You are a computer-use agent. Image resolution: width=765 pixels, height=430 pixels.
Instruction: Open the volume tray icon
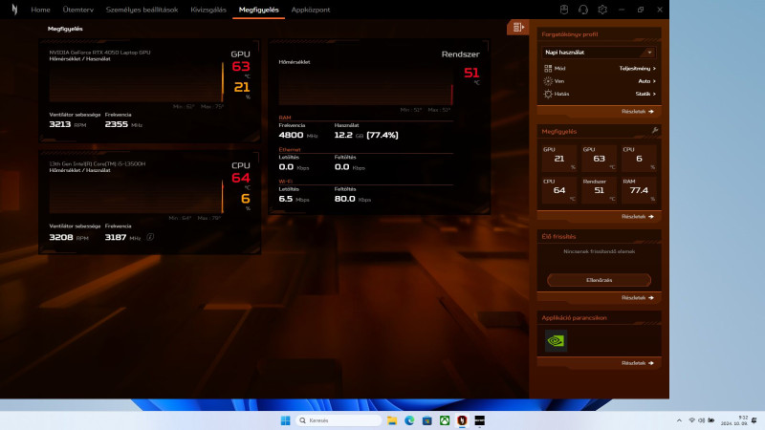(702, 420)
